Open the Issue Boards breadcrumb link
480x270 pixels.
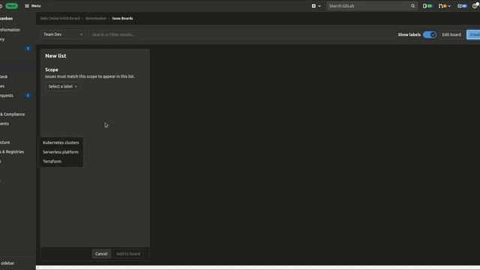click(x=122, y=18)
